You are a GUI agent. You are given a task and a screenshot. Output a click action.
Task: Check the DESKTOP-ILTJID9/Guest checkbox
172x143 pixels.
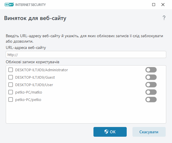11,77
